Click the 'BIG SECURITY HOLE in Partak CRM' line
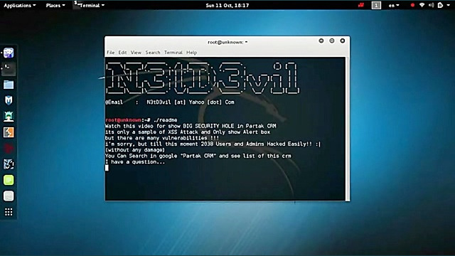455x256 pixels. 191,126
